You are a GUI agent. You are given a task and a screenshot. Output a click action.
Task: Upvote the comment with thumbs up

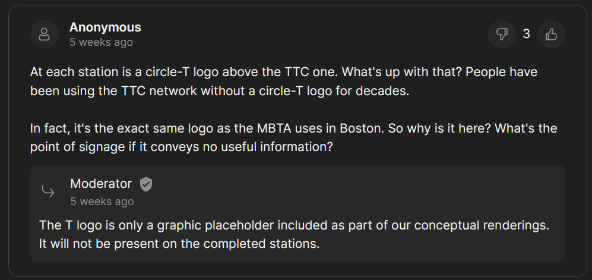click(551, 34)
